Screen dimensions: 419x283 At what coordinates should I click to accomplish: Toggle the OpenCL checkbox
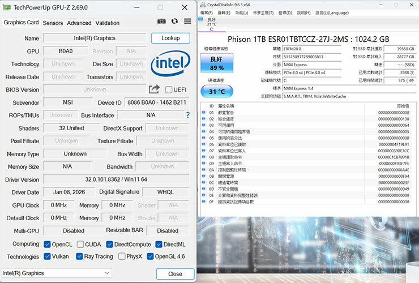coord(48,245)
